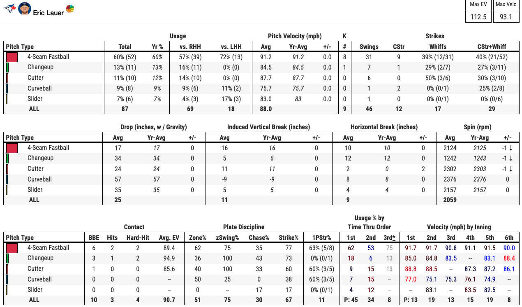Click the blue Curveball color marker in Usage table
The width and height of the screenshot is (522, 307).
pyautogui.click(x=7, y=88)
